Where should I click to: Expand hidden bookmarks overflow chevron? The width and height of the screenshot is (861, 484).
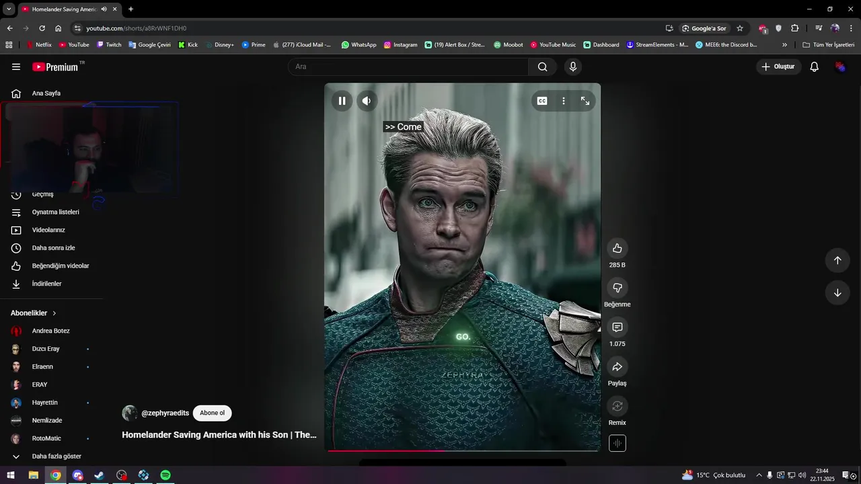[x=784, y=44]
